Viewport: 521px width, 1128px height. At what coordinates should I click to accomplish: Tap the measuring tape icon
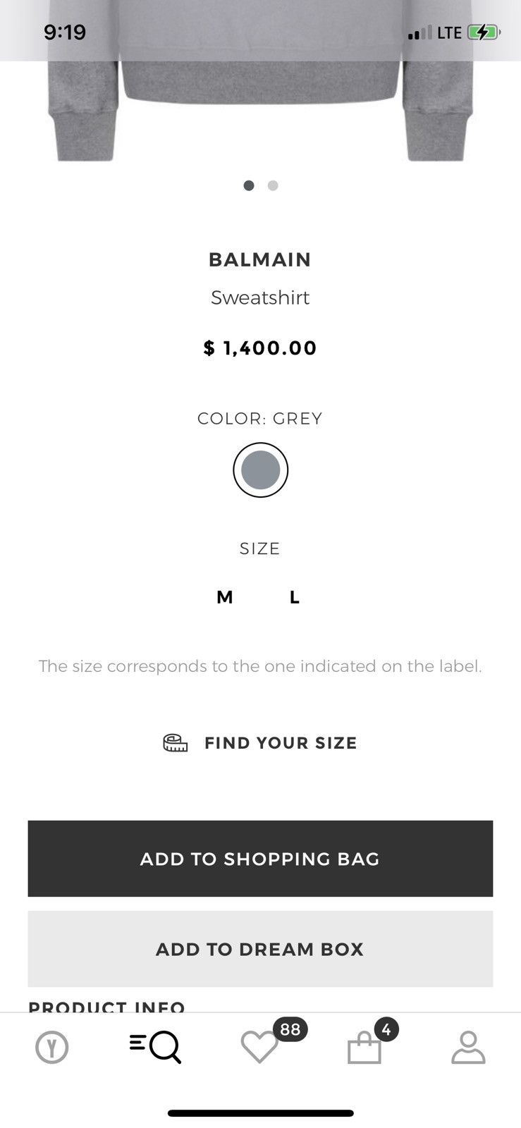click(x=176, y=743)
